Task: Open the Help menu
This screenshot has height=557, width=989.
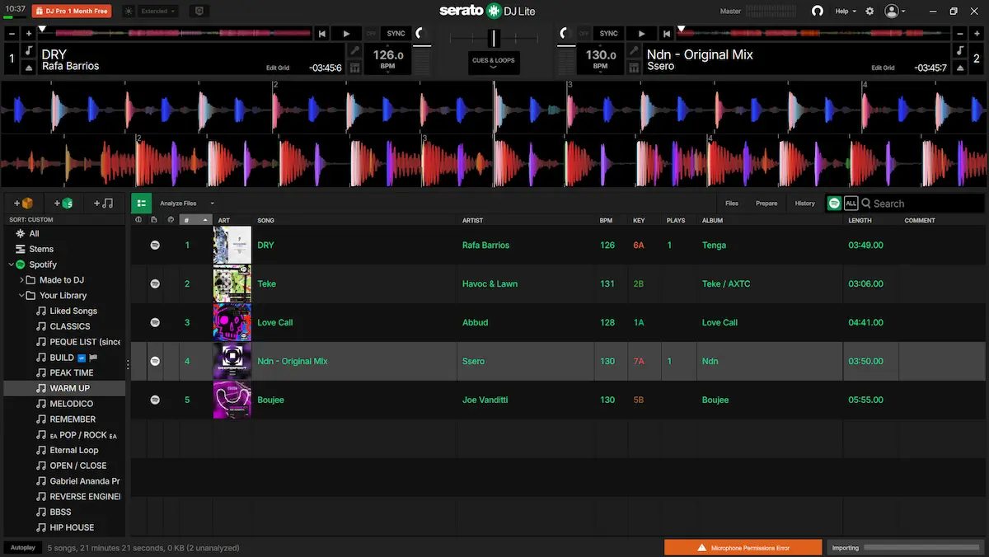Action: pyautogui.click(x=846, y=12)
